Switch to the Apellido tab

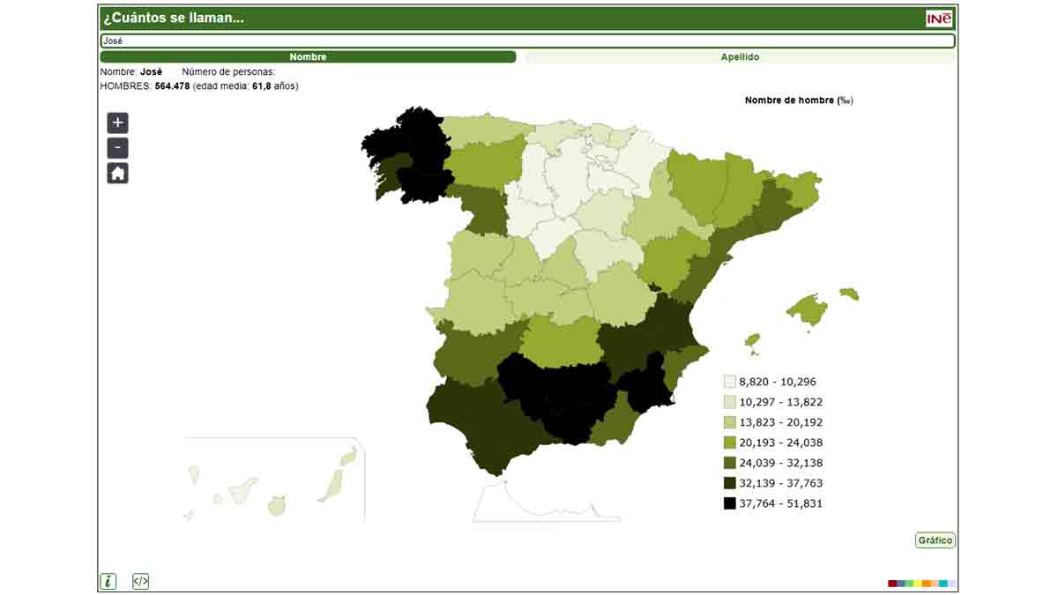point(740,57)
